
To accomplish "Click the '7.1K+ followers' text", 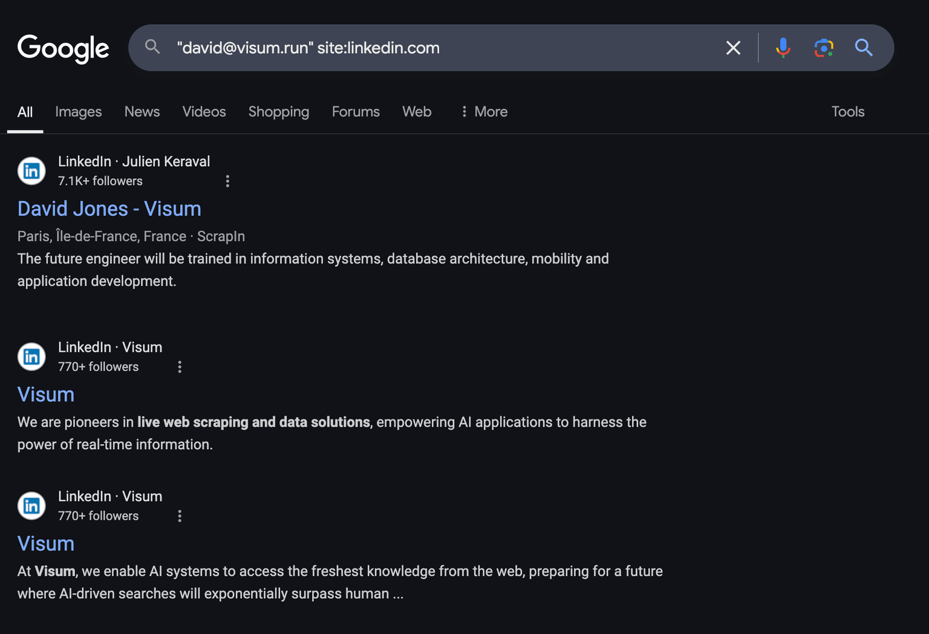I will tap(100, 181).
